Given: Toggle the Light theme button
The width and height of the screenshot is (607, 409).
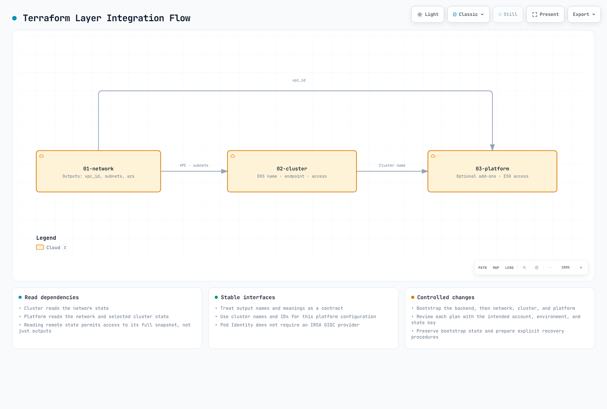Looking at the screenshot, I should [428, 14].
